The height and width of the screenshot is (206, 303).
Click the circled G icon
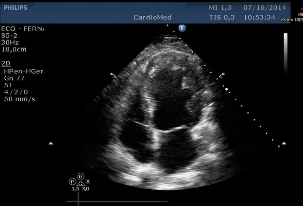80,176
